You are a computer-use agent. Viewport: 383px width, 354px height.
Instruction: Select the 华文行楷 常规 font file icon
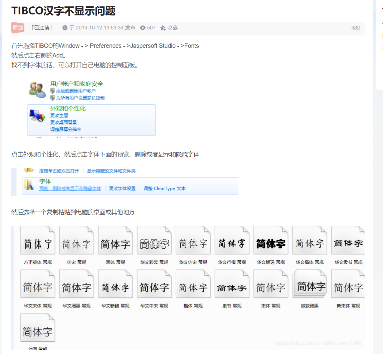pyautogui.click(x=232, y=240)
